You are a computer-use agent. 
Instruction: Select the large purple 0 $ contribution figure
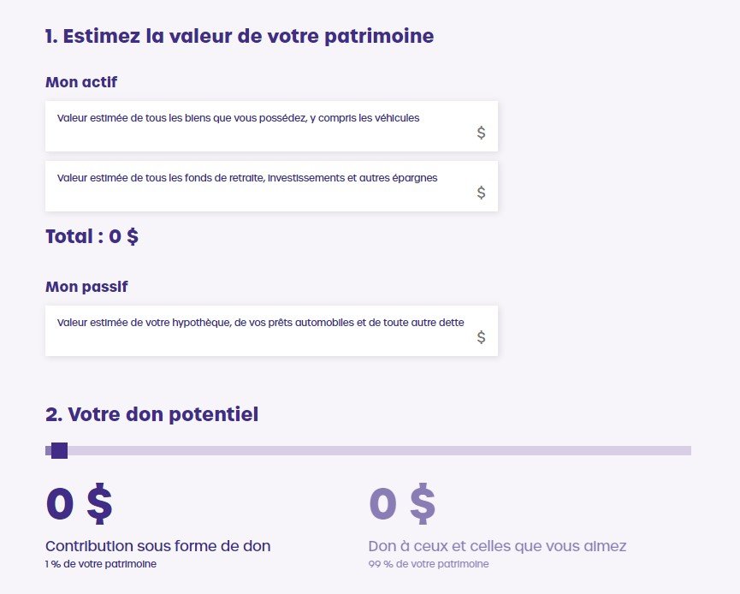(x=79, y=504)
